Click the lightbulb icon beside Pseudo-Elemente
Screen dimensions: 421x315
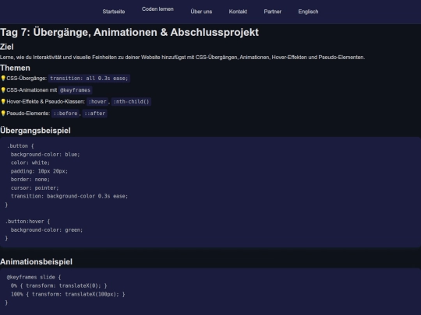pyautogui.click(x=3, y=114)
